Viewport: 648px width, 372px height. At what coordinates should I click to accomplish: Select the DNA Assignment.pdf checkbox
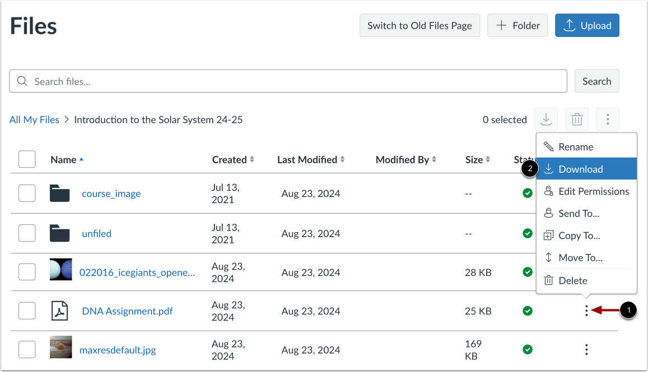(27, 311)
